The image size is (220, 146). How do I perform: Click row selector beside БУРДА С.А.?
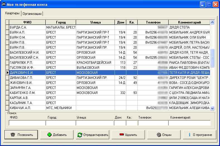(x=7, y=27)
